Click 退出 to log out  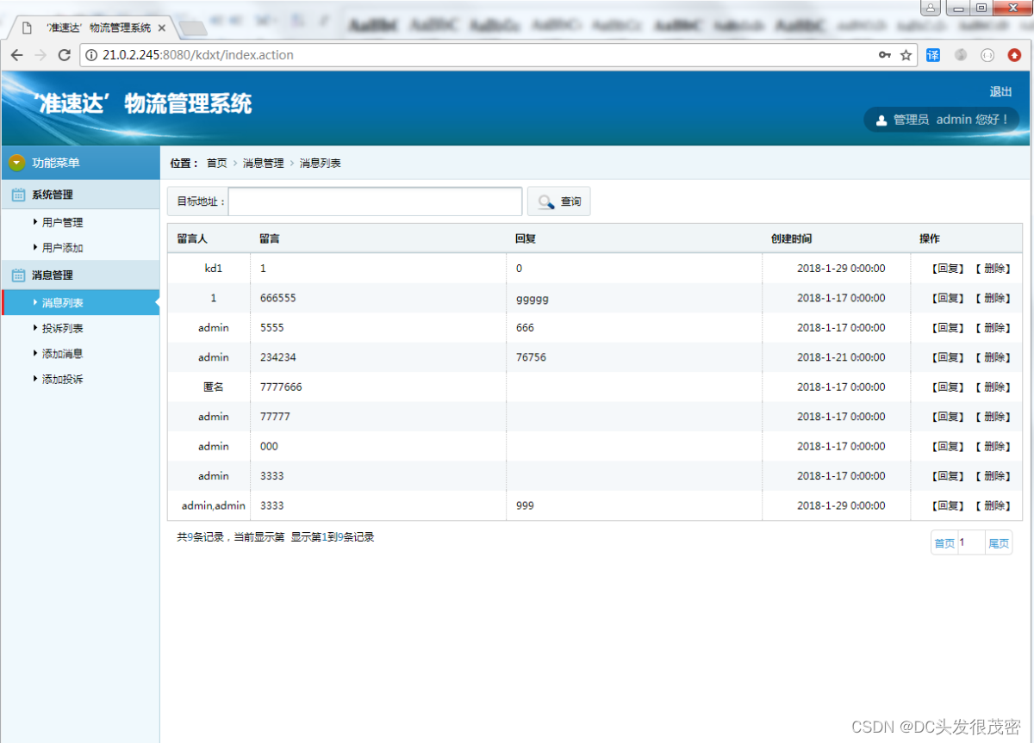[1000, 92]
